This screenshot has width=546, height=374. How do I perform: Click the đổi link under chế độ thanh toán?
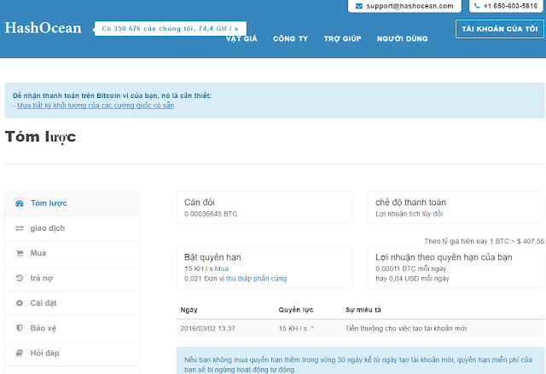[x=438, y=214]
